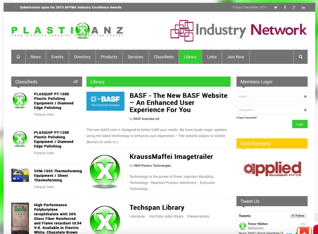
Task: Visit the Facebook icon in top bar
Action: coord(285,7)
